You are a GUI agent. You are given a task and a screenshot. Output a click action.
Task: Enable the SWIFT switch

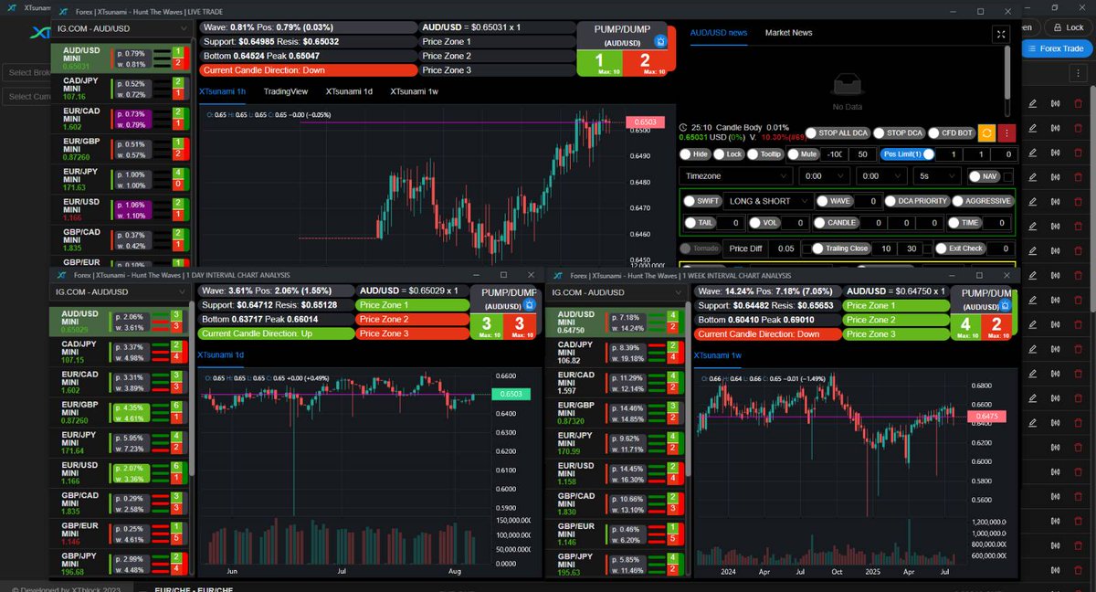[x=701, y=200]
